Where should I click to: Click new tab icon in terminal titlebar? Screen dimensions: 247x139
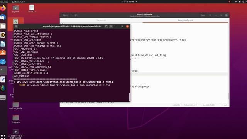(16, 27)
